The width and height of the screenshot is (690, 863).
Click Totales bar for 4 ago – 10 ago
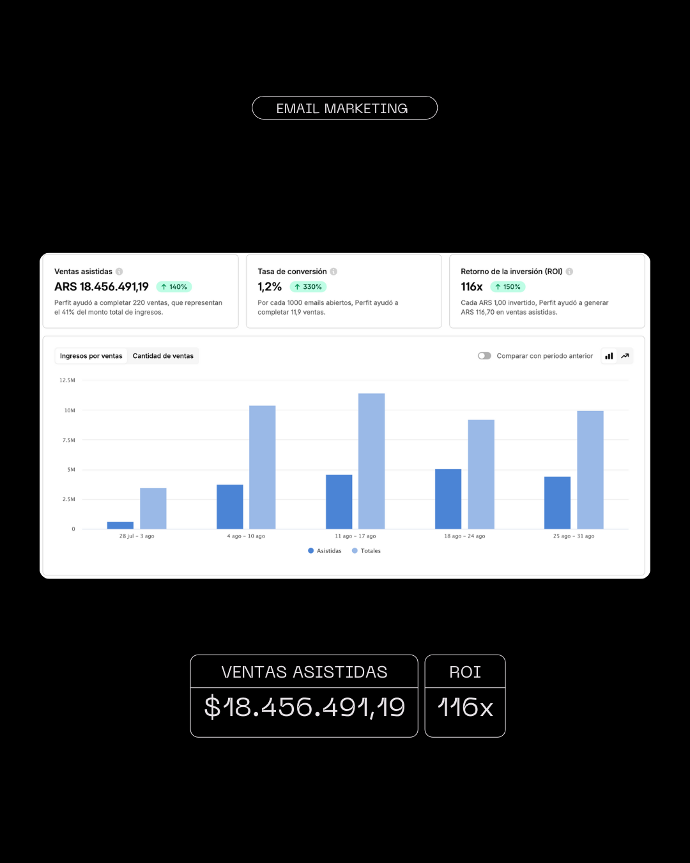coord(262,467)
